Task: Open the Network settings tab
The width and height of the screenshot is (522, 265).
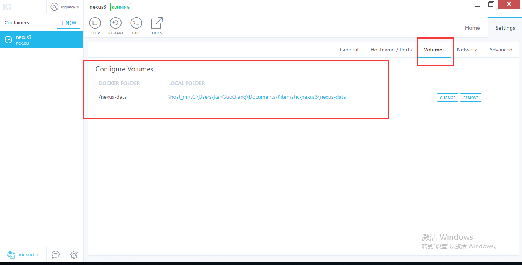Action: tap(467, 50)
